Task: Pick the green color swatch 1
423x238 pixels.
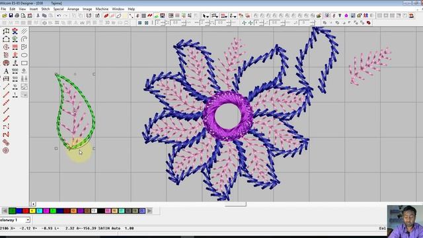Action: click(12, 211)
